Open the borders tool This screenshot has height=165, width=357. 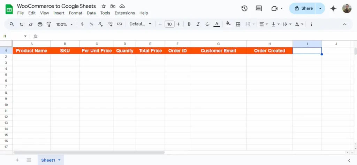pyautogui.click(x=238, y=24)
